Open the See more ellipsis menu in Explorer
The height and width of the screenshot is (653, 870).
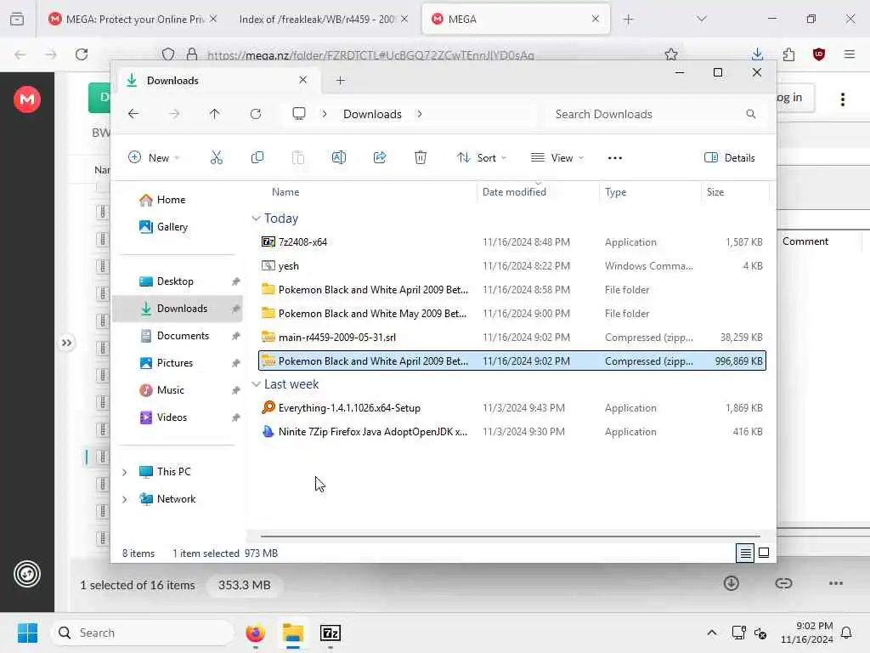tap(615, 157)
